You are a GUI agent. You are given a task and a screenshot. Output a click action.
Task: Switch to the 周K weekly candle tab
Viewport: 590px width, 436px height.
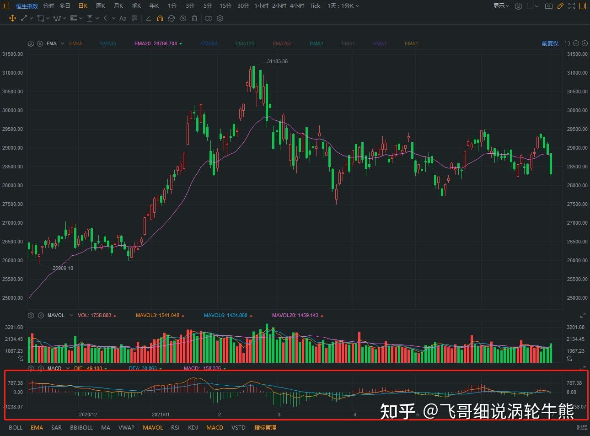click(100, 6)
